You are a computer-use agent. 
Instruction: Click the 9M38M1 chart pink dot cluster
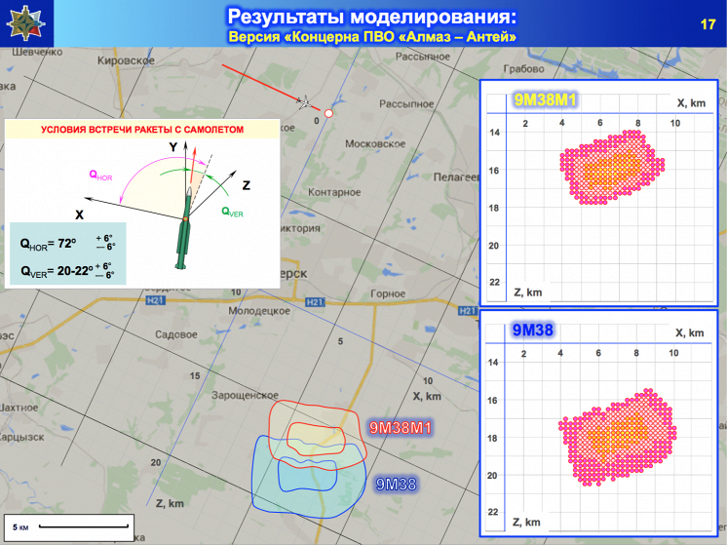click(612, 167)
